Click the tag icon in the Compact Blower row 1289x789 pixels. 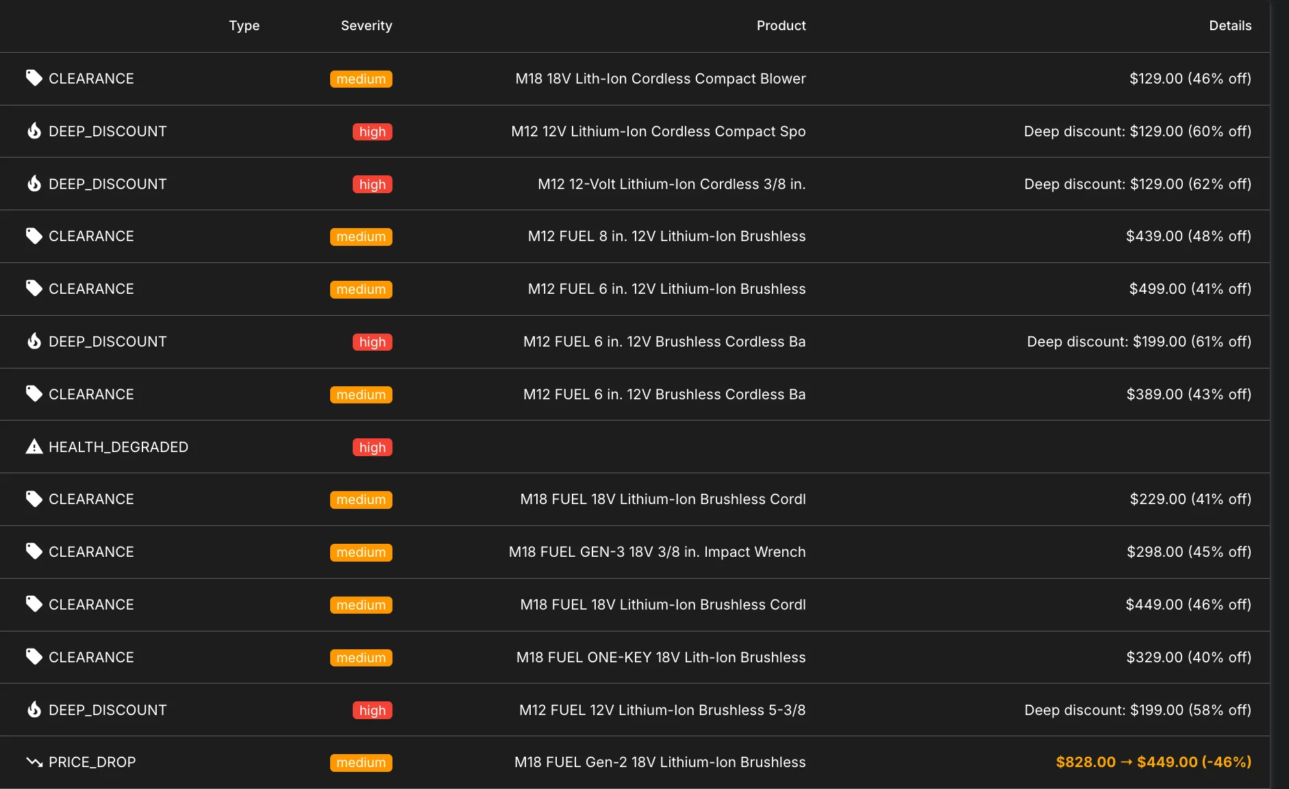click(34, 78)
